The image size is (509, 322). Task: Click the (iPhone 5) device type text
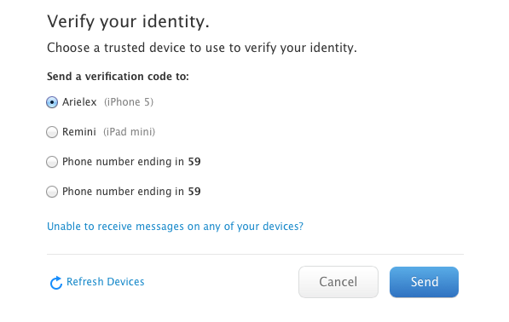click(x=129, y=102)
